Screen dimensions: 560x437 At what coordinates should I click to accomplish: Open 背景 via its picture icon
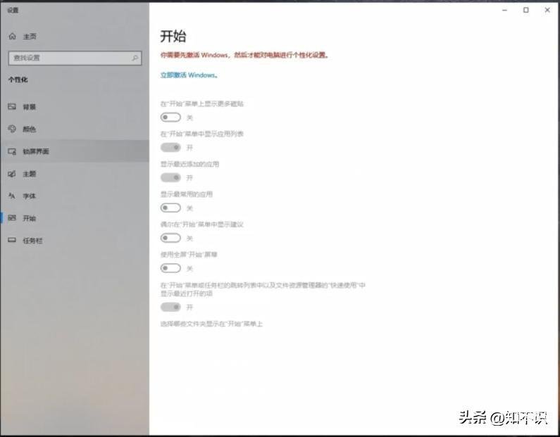tap(12, 107)
